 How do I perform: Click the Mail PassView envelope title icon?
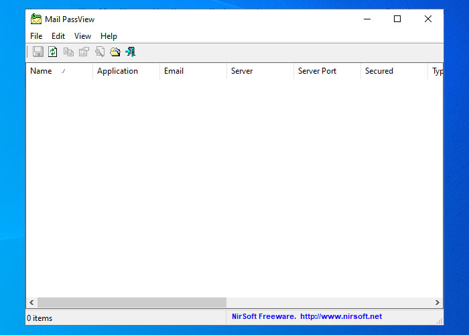point(36,19)
